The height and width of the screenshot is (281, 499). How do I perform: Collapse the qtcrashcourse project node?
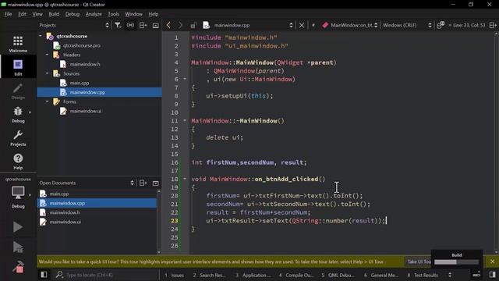click(41, 36)
